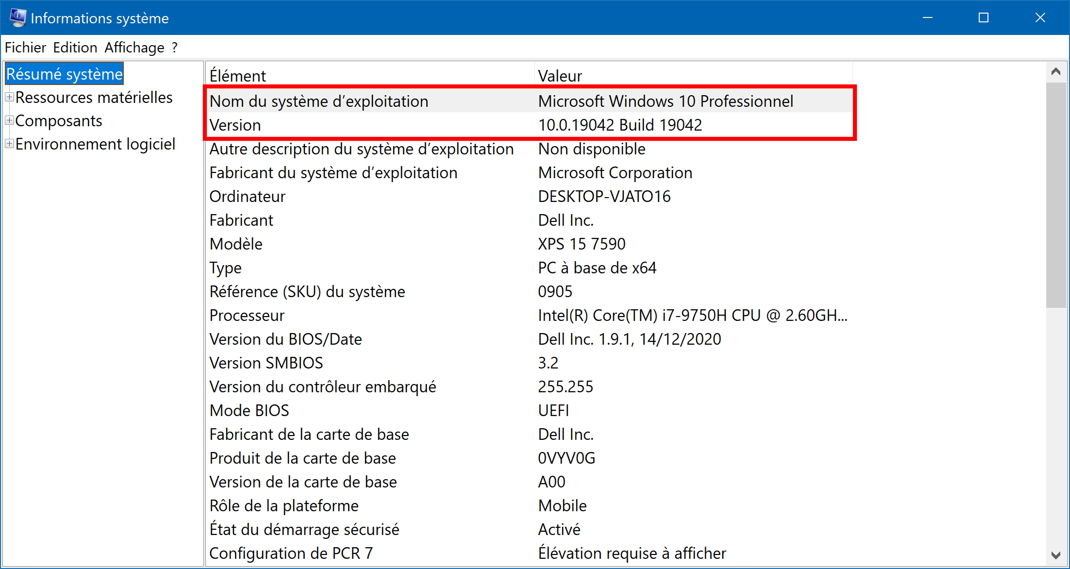Select the Version du BIOS/Date row
The image size is (1070, 569).
pyautogui.click(x=529, y=339)
